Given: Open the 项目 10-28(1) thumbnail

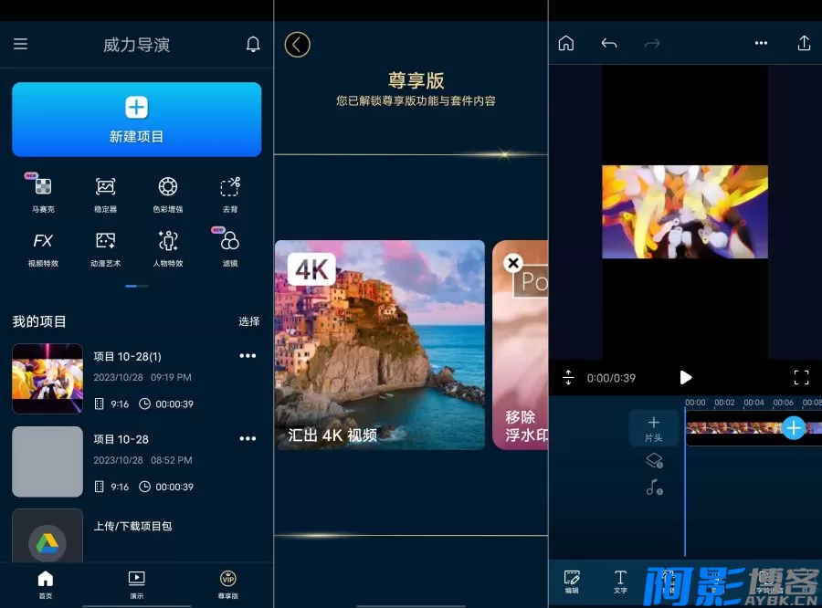Looking at the screenshot, I should [47, 379].
